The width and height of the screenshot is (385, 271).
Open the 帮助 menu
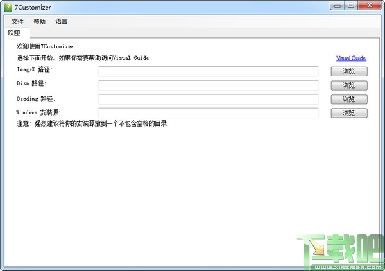tap(40, 22)
